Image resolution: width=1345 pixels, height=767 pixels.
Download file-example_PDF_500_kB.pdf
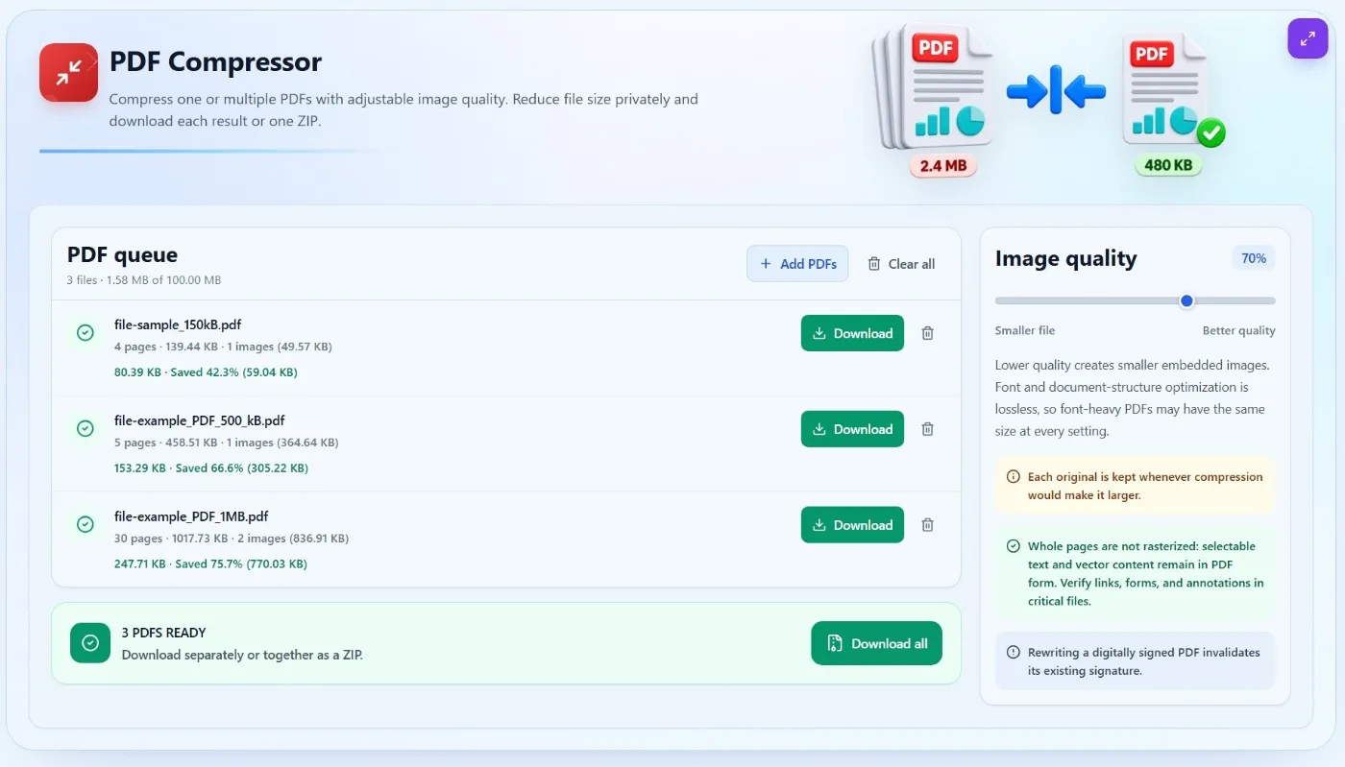tap(852, 429)
